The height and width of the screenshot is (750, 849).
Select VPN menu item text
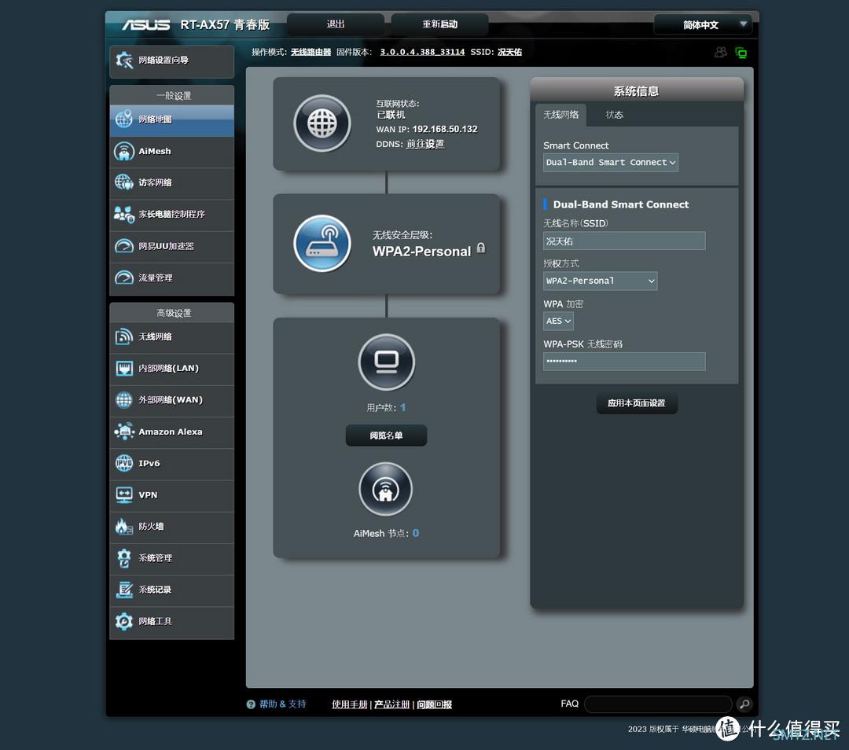148,495
